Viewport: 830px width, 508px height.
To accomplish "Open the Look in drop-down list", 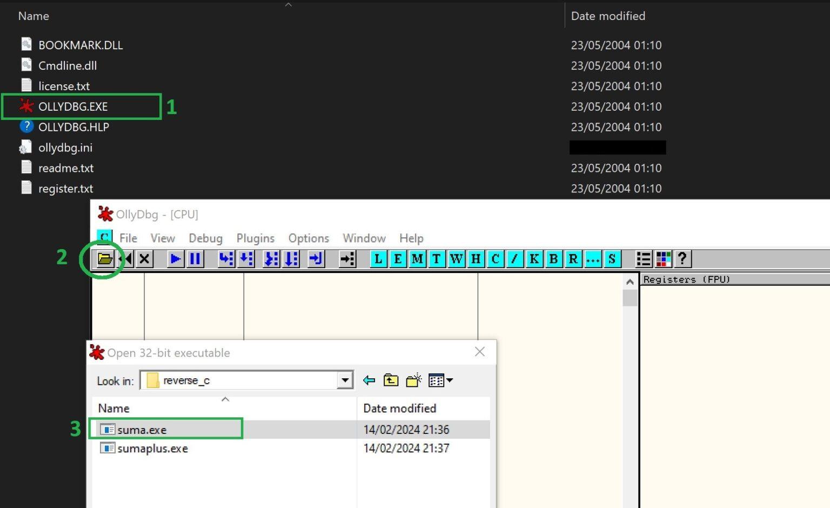I will (345, 380).
